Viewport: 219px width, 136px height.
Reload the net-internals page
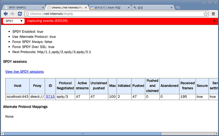click(x=20, y=14)
